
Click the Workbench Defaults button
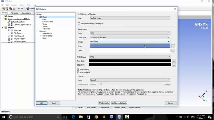[119, 103]
